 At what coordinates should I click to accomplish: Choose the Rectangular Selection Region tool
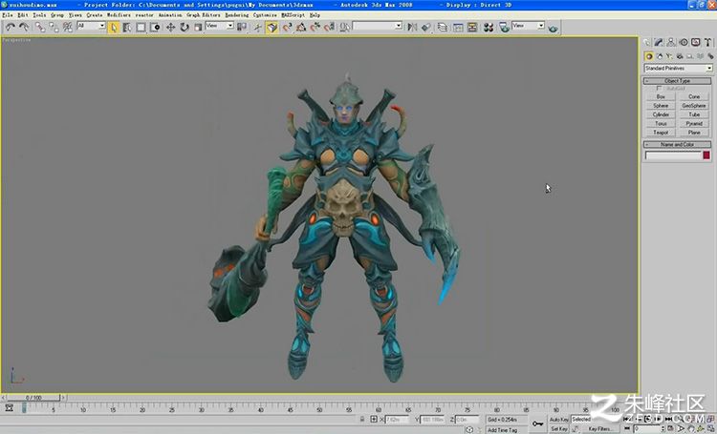(x=141, y=28)
